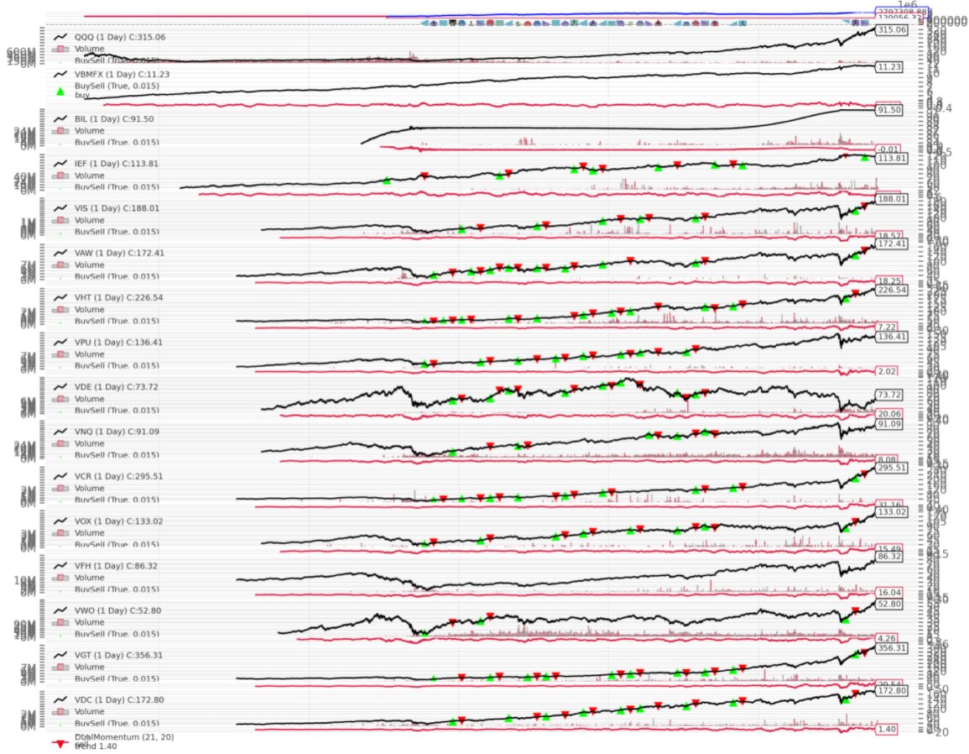Click the line icon beside VDE (1 Day)
This screenshot has width=969, height=754.
tap(60, 387)
